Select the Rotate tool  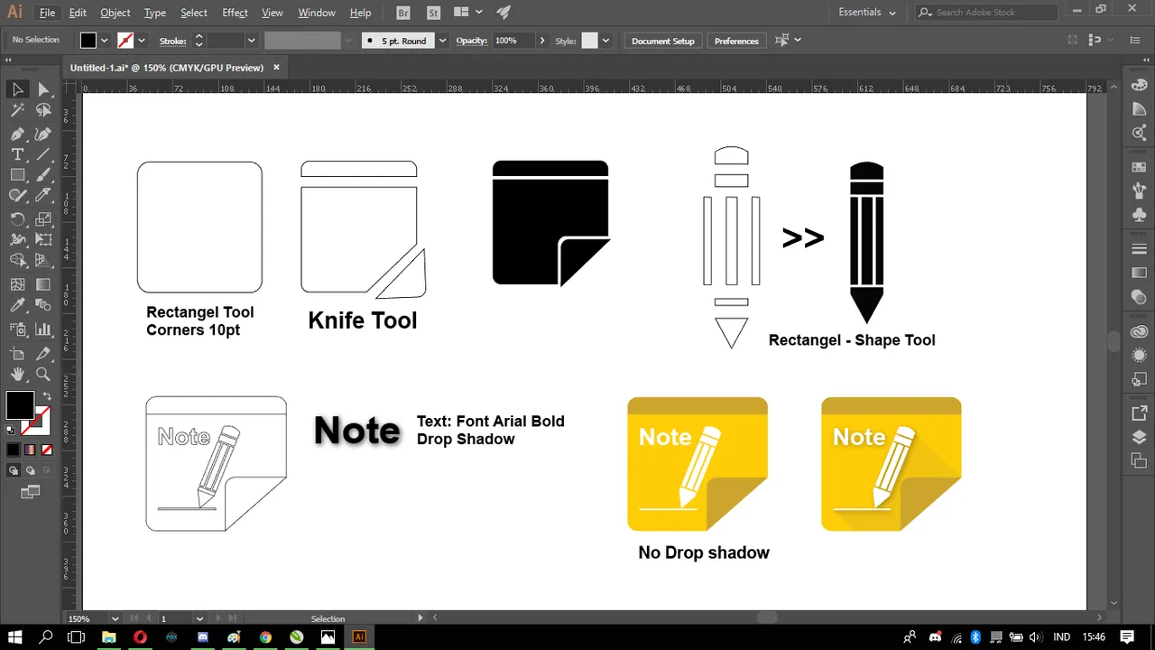(x=17, y=219)
